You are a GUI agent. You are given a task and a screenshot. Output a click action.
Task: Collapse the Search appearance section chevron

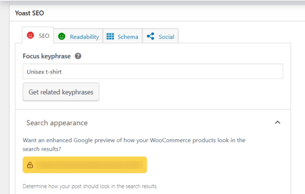pos(277,123)
